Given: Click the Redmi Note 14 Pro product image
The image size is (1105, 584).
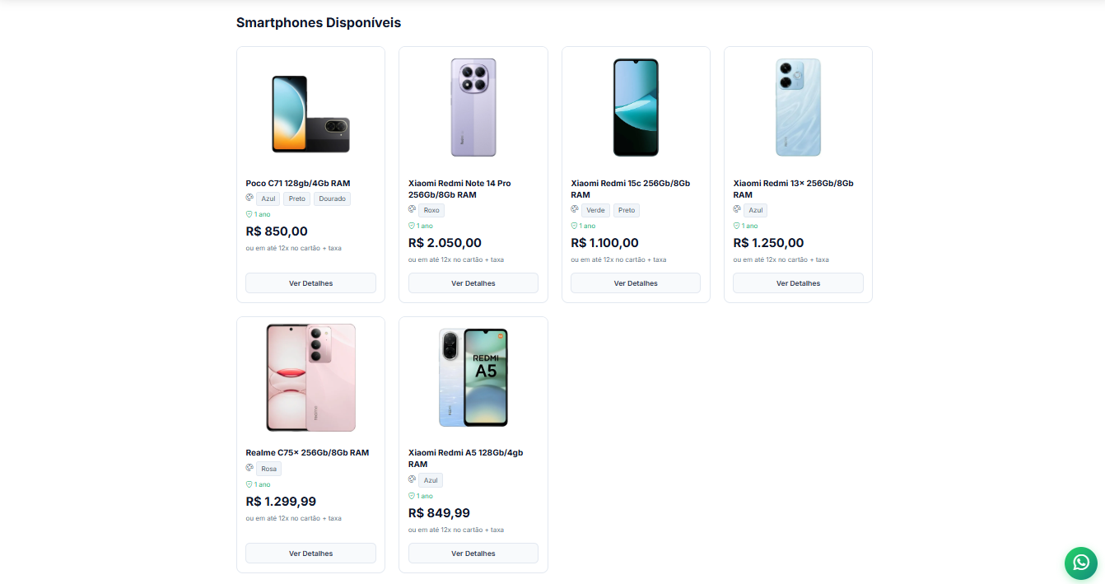Looking at the screenshot, I should [473, 108].
